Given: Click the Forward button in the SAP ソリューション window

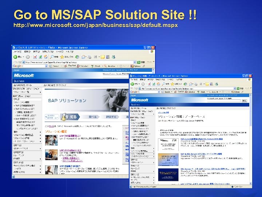Looking at the screenshot, I should click(28, 57).
